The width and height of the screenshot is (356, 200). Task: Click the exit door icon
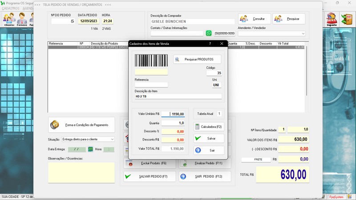(346, 19)
